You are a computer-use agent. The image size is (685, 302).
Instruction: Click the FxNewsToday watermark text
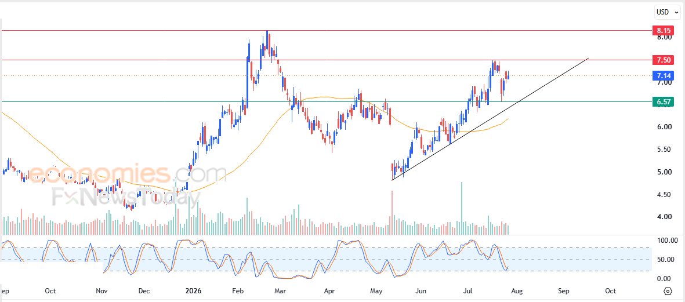coord(126,197)
